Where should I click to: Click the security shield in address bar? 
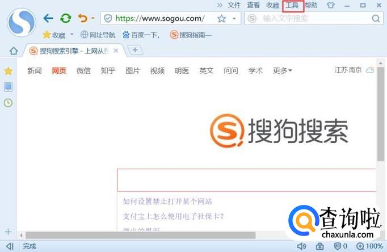point(108,18)
